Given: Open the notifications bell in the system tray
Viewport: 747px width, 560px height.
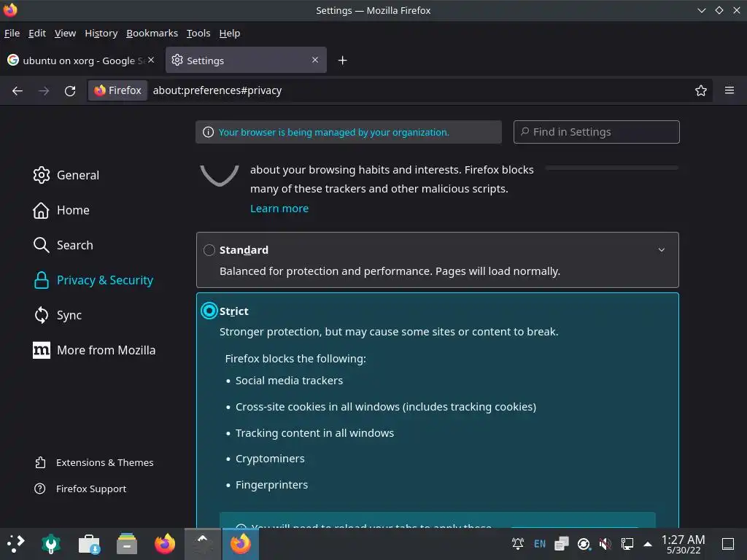Looking at the screenshot, I should coord(518,543).
